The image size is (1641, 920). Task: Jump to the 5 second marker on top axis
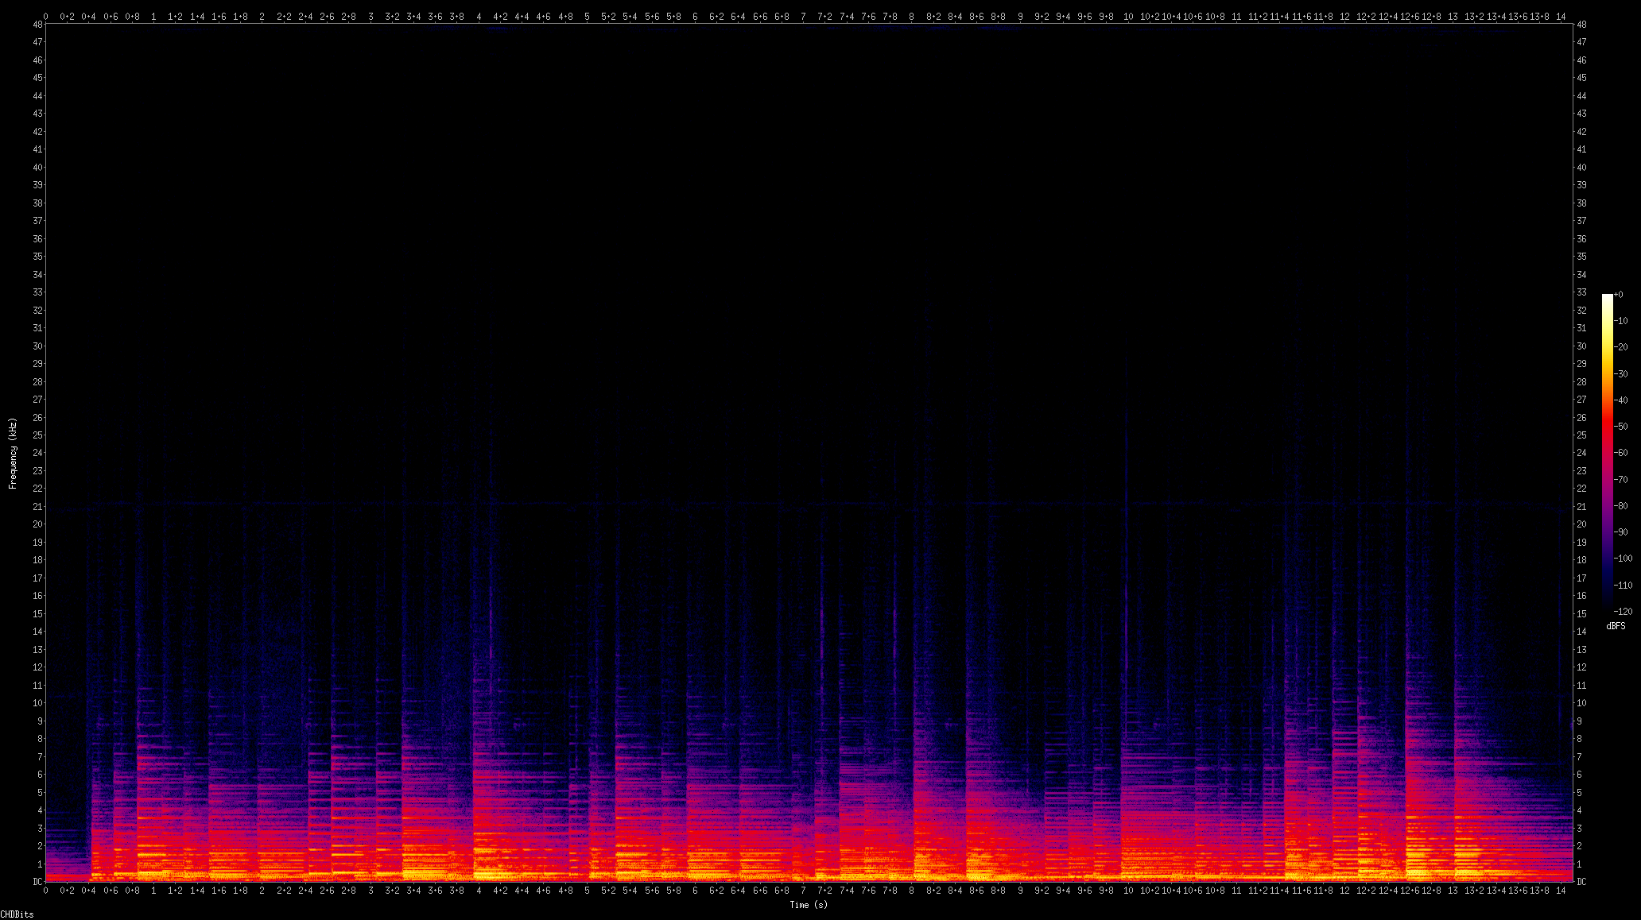pos(587,17)
